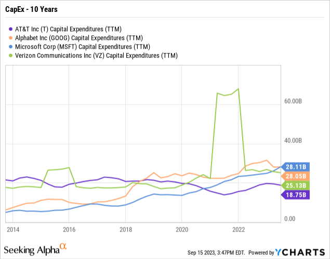The image size is (330, 259).
Task: Click the 28.11B blue value tag
Action: (297, 167)
